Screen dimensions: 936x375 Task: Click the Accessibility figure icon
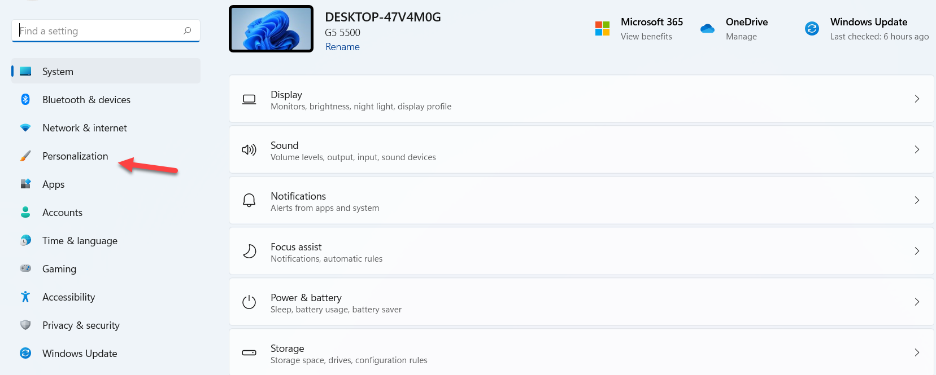[25, 297]
